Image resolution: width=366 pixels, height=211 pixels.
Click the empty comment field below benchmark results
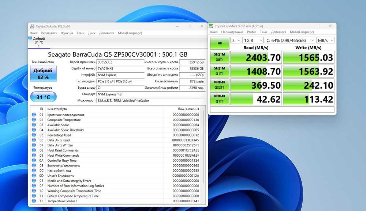pyautogui.click(x=272, y=110)
